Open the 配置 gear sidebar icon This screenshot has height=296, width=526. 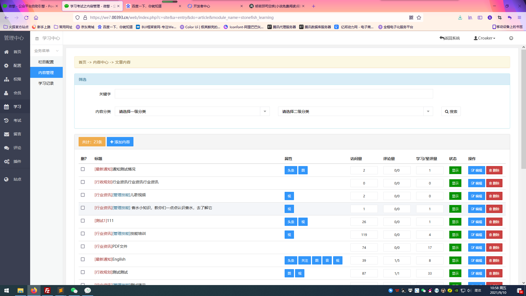click(6, 66)
